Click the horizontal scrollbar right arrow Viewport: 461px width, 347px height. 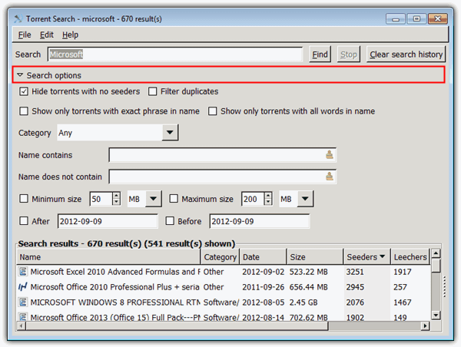point(425,326)
